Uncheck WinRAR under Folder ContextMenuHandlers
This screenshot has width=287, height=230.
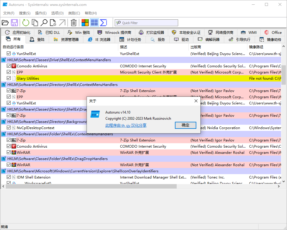coord(9,152)
